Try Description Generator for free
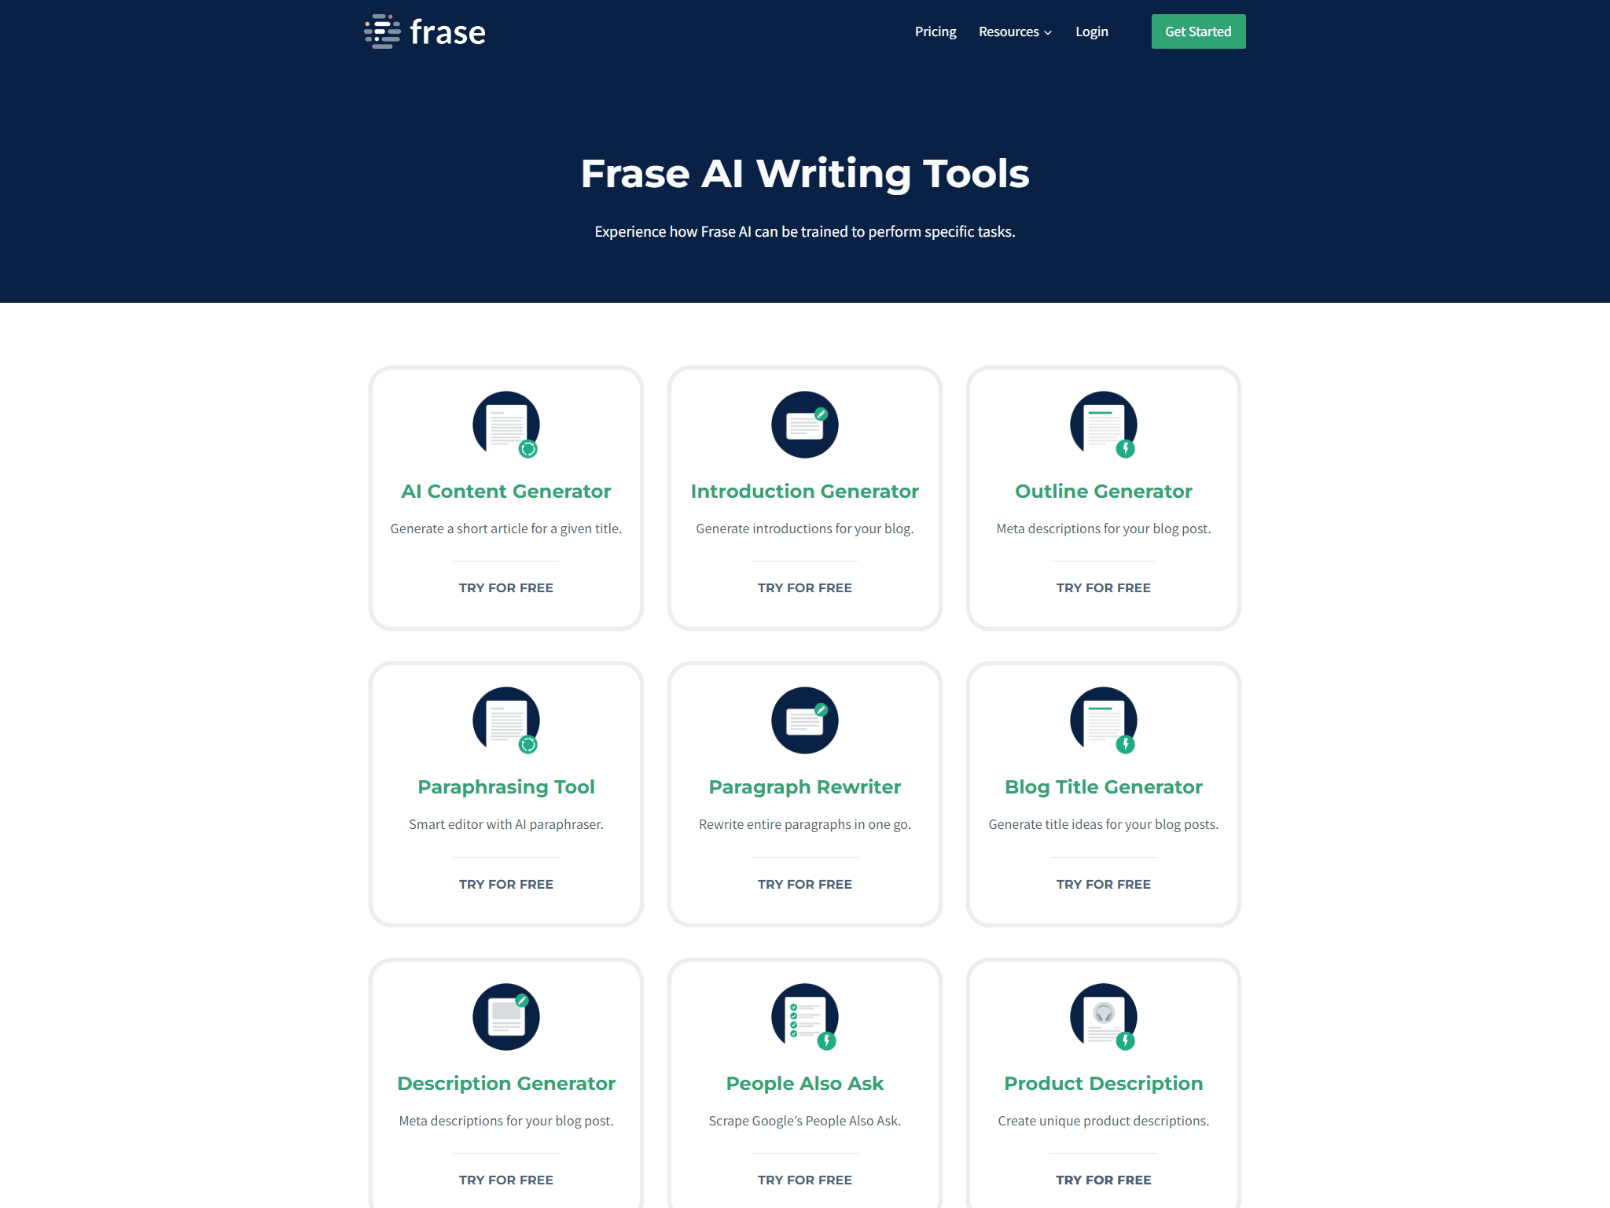 (x=506, y=1180)
